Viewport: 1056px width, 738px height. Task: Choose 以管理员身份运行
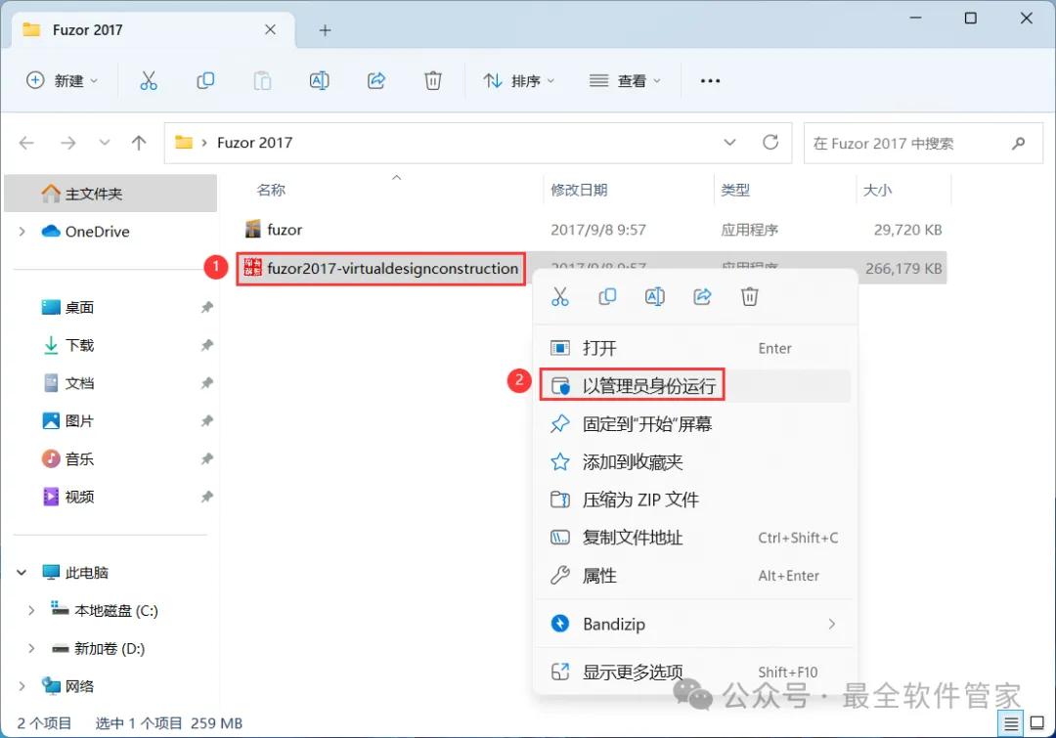(694, 386)
